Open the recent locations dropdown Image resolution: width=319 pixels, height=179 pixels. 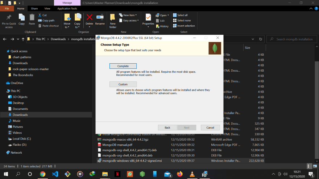[x=18, y=39]
